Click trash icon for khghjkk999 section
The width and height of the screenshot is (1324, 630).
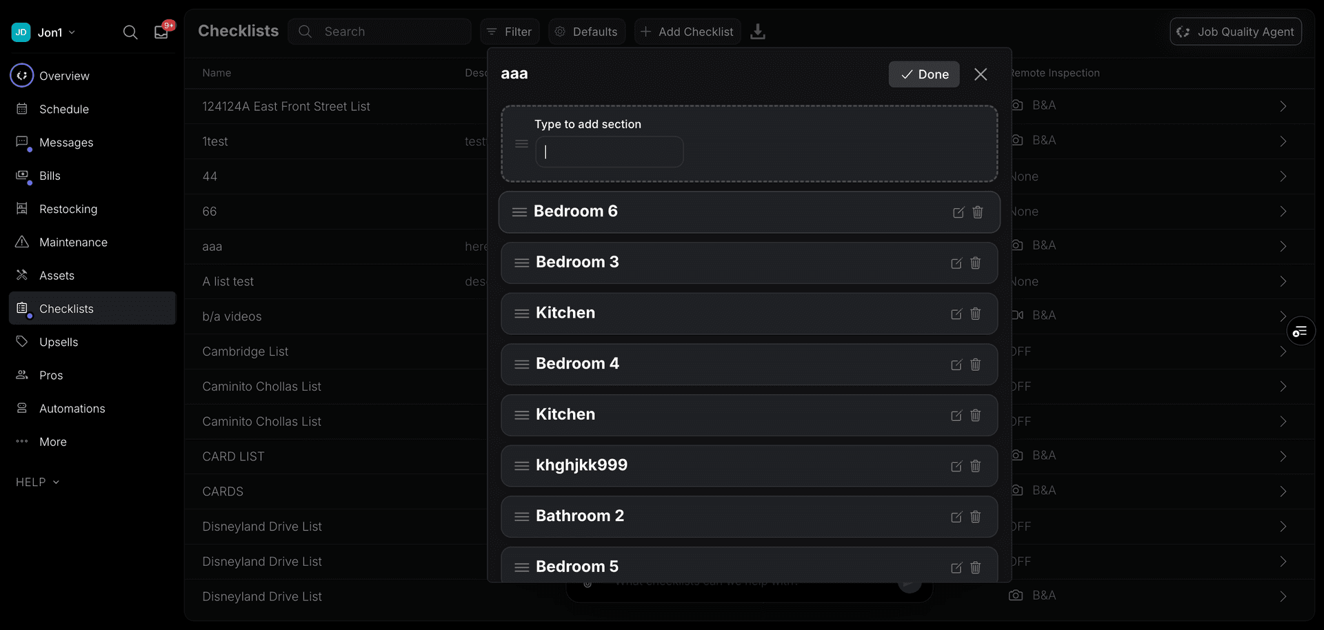click(976, 466)
